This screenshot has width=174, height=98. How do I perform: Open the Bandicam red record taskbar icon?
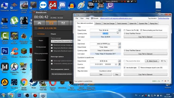pos(35,95)
